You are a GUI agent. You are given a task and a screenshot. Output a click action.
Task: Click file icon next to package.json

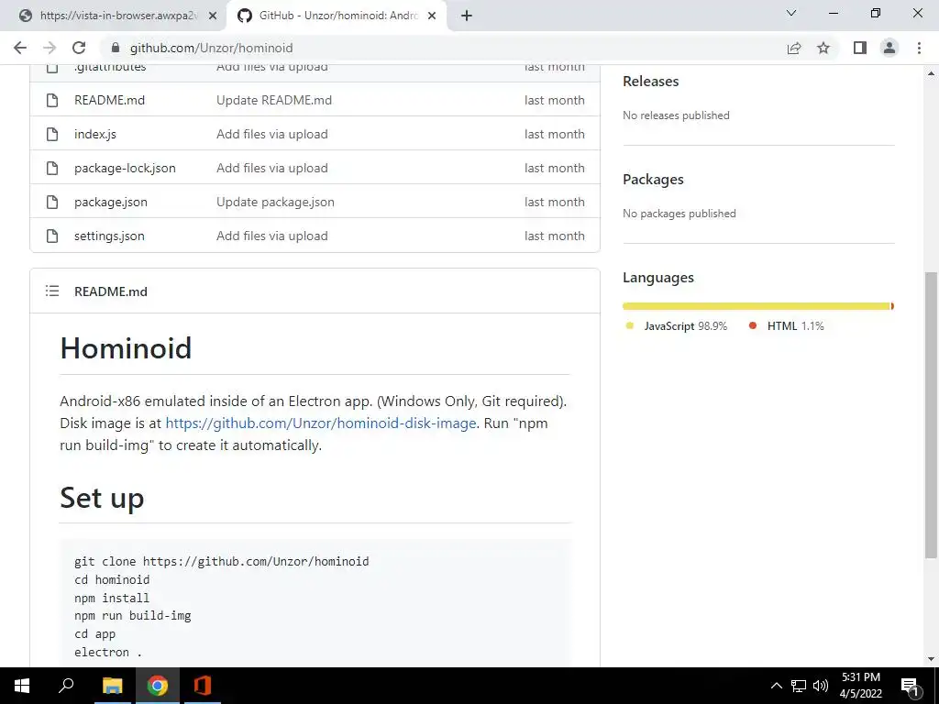[x=52, y=202]
